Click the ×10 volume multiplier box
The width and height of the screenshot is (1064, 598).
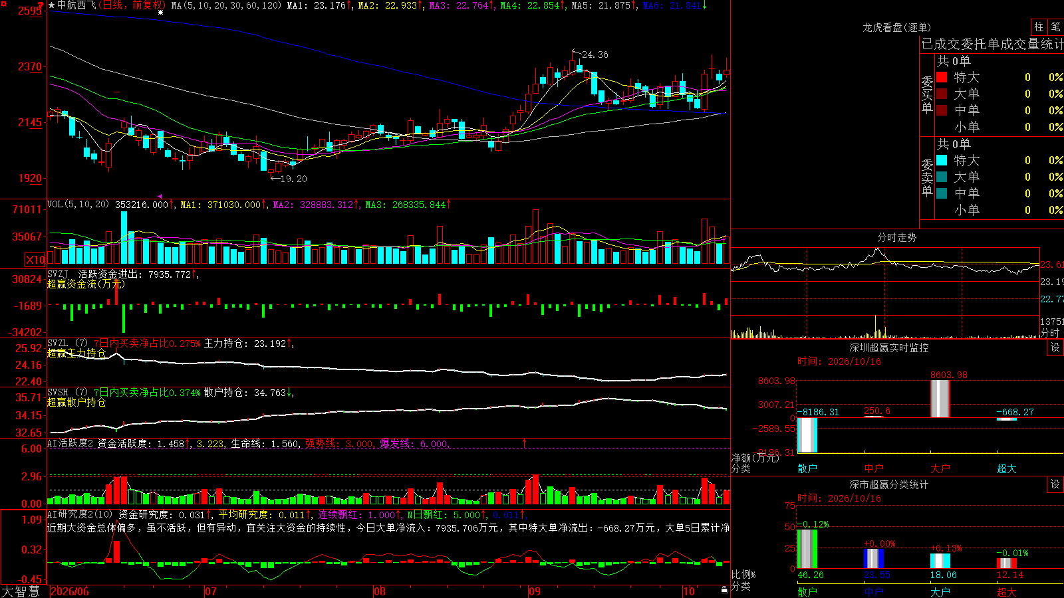35,260
